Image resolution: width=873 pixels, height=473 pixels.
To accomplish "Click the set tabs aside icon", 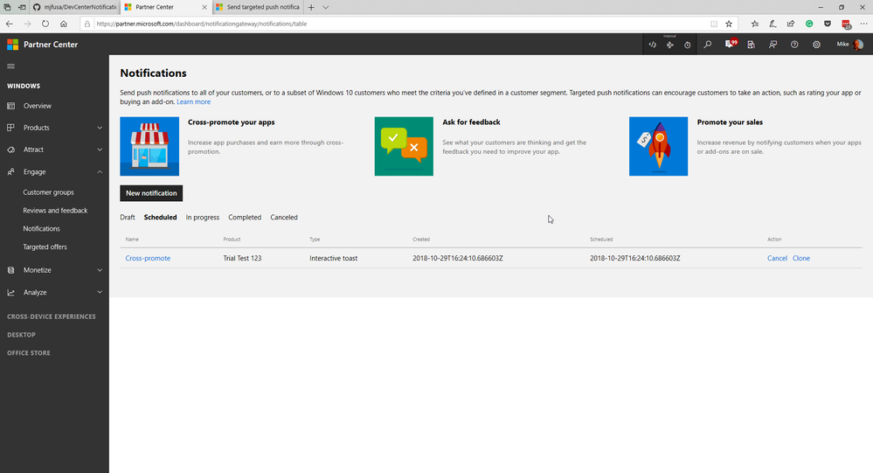I will [22, 7].
